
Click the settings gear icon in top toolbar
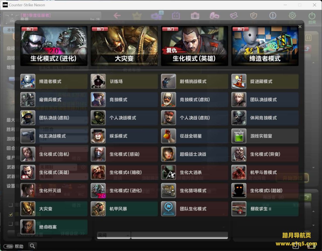[292, 16]
